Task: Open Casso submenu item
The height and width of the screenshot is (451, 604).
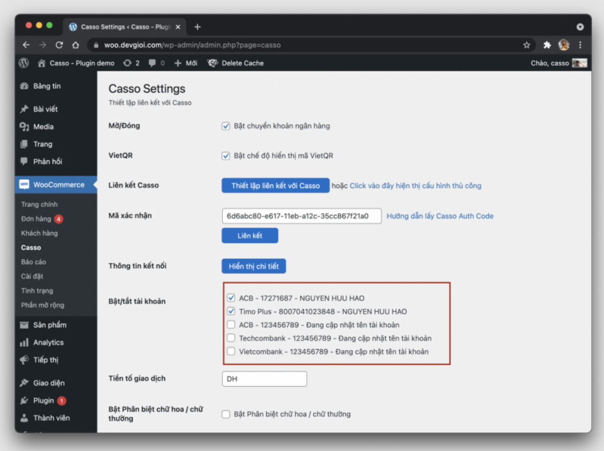Action: coord(31,247)
